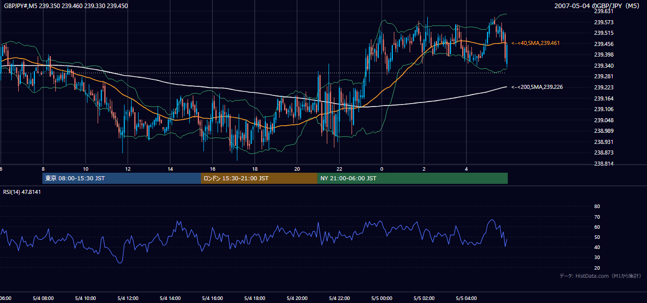This screenshot has width=647, height=303.
Task: Click RSI scale value 50
Action: click(597, 237)
